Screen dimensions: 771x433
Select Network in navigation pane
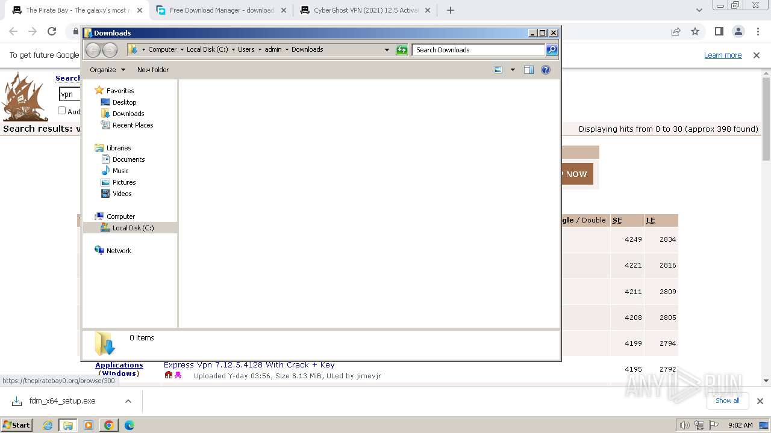(x=119, y=251)
